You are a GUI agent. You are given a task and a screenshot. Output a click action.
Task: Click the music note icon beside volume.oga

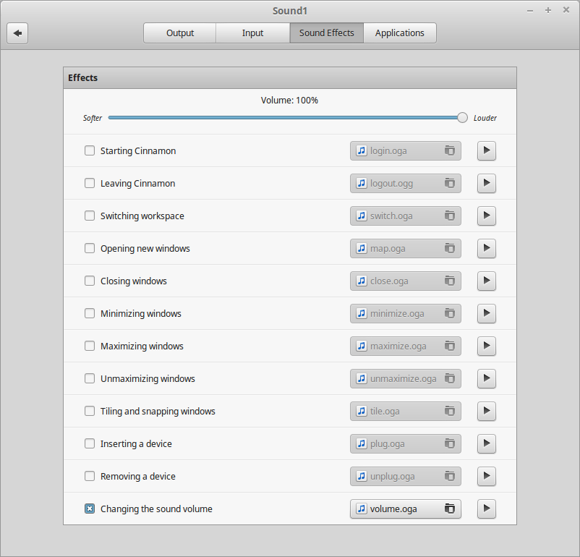click(362, 509)
